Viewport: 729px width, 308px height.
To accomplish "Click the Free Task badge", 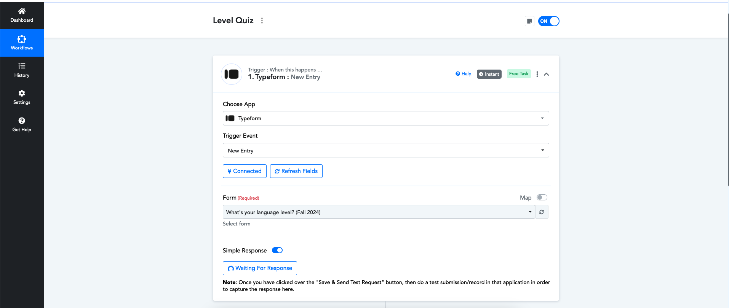I will coord(519,74).
